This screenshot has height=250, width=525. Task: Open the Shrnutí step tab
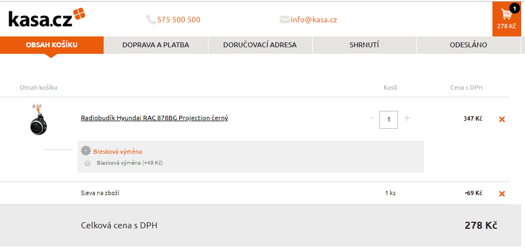point(364,45)
